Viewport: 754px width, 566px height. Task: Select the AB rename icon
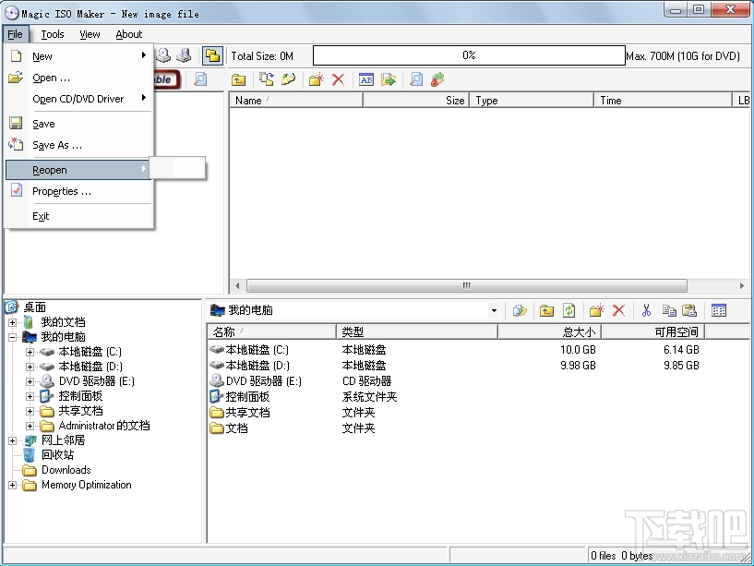(x=366, y=79)
